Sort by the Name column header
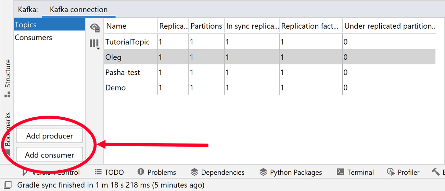 tap(131, 26)
